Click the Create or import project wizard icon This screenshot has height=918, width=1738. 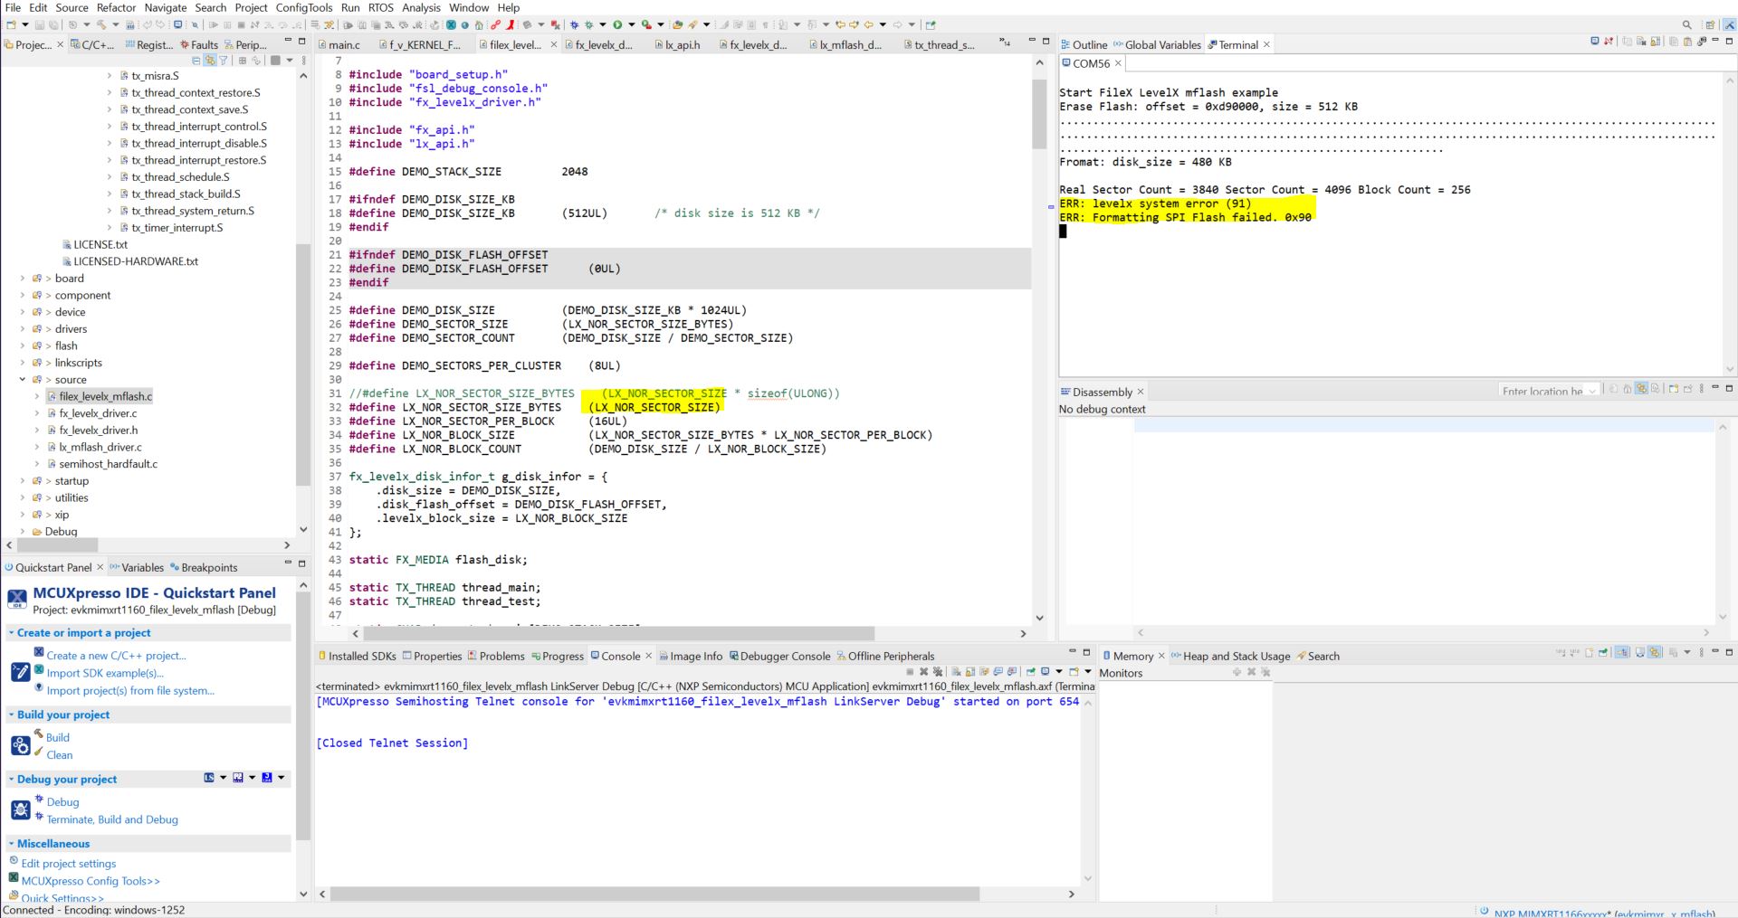point(20,672)
